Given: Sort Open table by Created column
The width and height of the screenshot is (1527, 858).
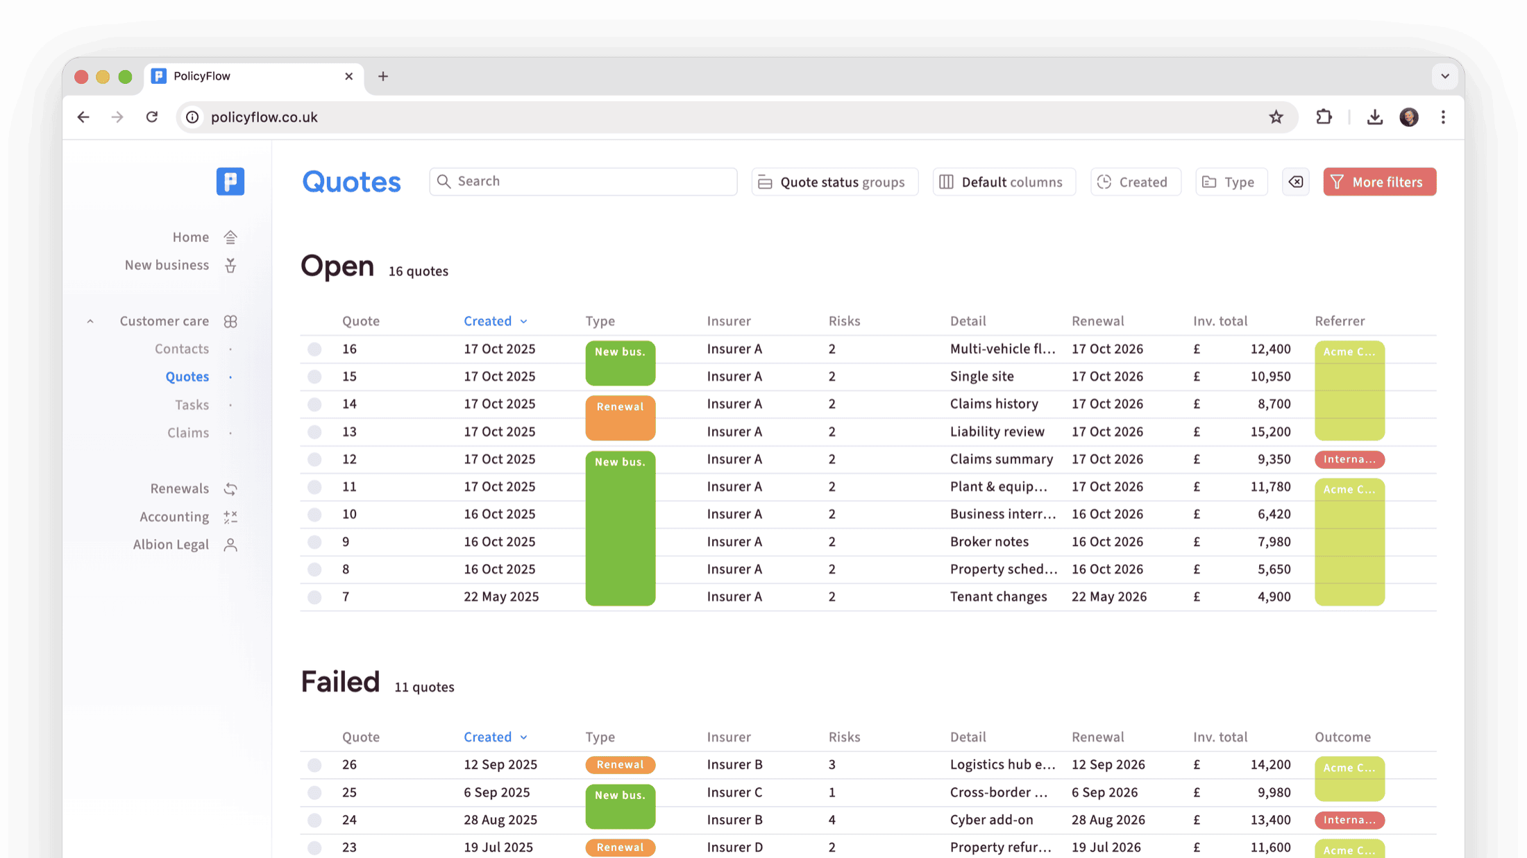Looking at the screenshot, I should [496, 321].
